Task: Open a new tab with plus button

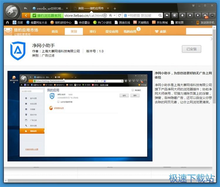Action: click(x=115, y=8)
